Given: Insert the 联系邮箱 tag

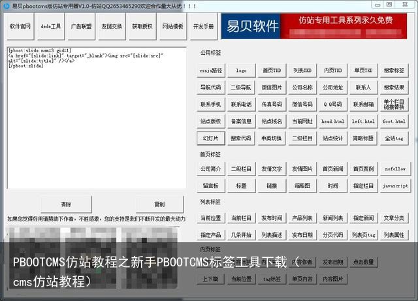Looking at the screenshot, I should pos(363,104).
